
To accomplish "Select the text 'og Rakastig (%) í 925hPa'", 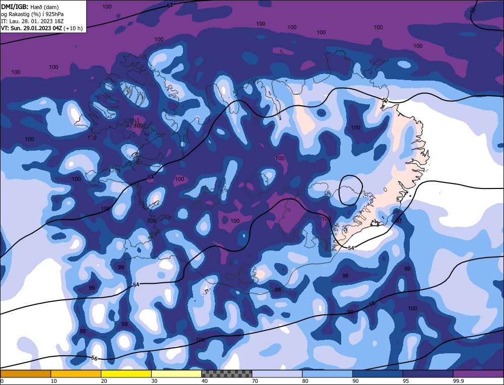I will pyautogui.click(x=32, y=14).
